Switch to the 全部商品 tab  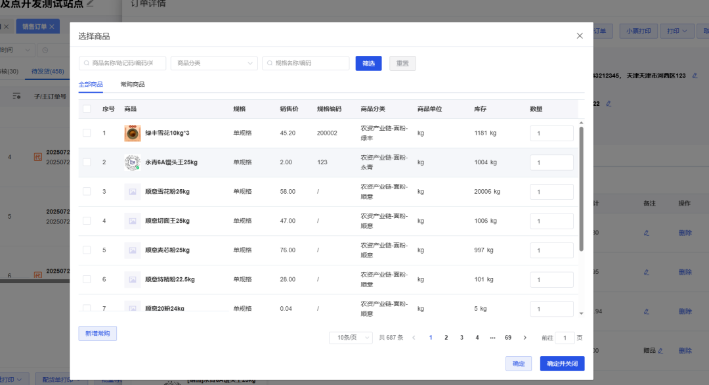91,85
